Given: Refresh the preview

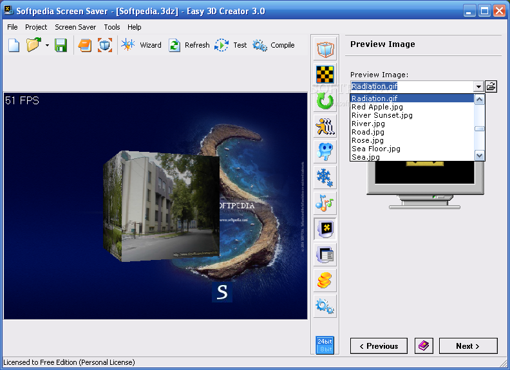Looking at the screenshot, I should (x=189, y=45).
